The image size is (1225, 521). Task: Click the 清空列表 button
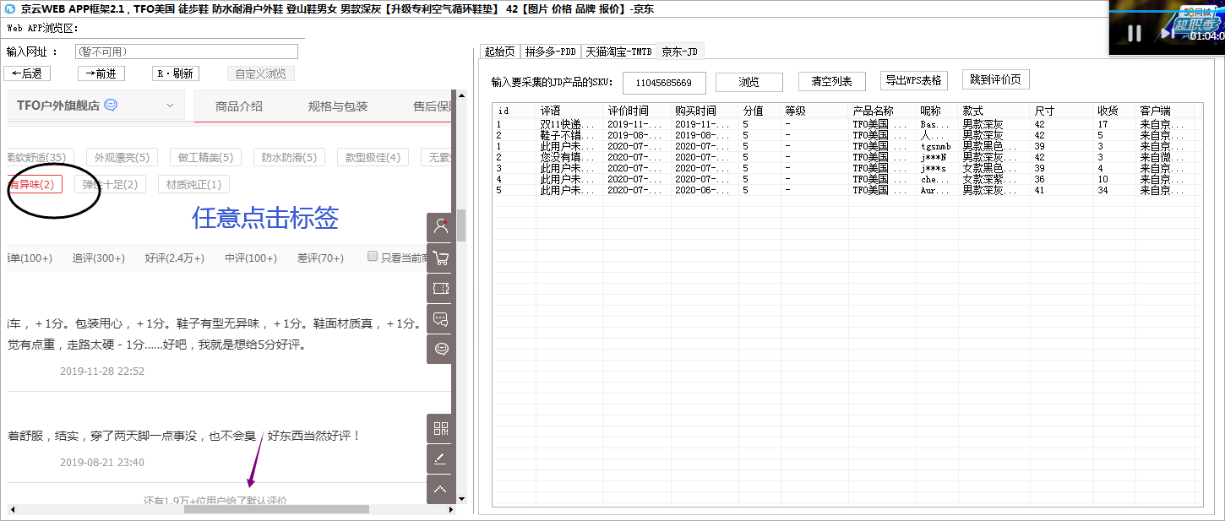pyautogui.click(x=832, y=82)
